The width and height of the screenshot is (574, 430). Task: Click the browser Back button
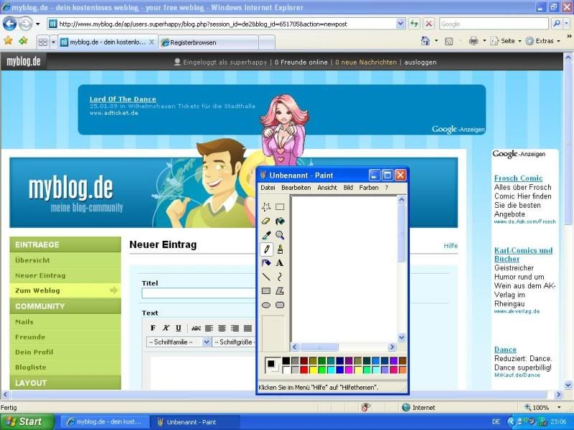pyautogui.click(x=10, y=24)
